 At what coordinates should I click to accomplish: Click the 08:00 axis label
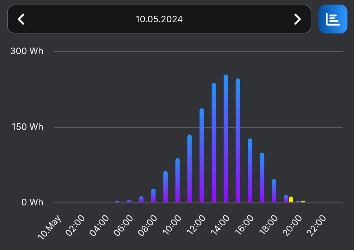(x=147, y=225)
